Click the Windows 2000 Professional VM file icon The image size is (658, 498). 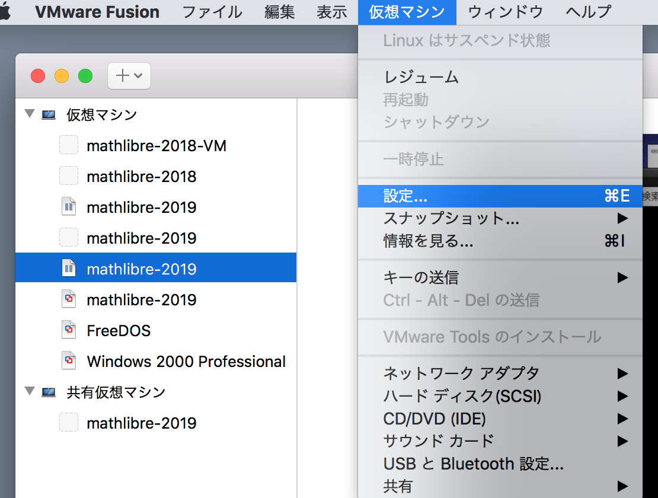tap(68, 360)
